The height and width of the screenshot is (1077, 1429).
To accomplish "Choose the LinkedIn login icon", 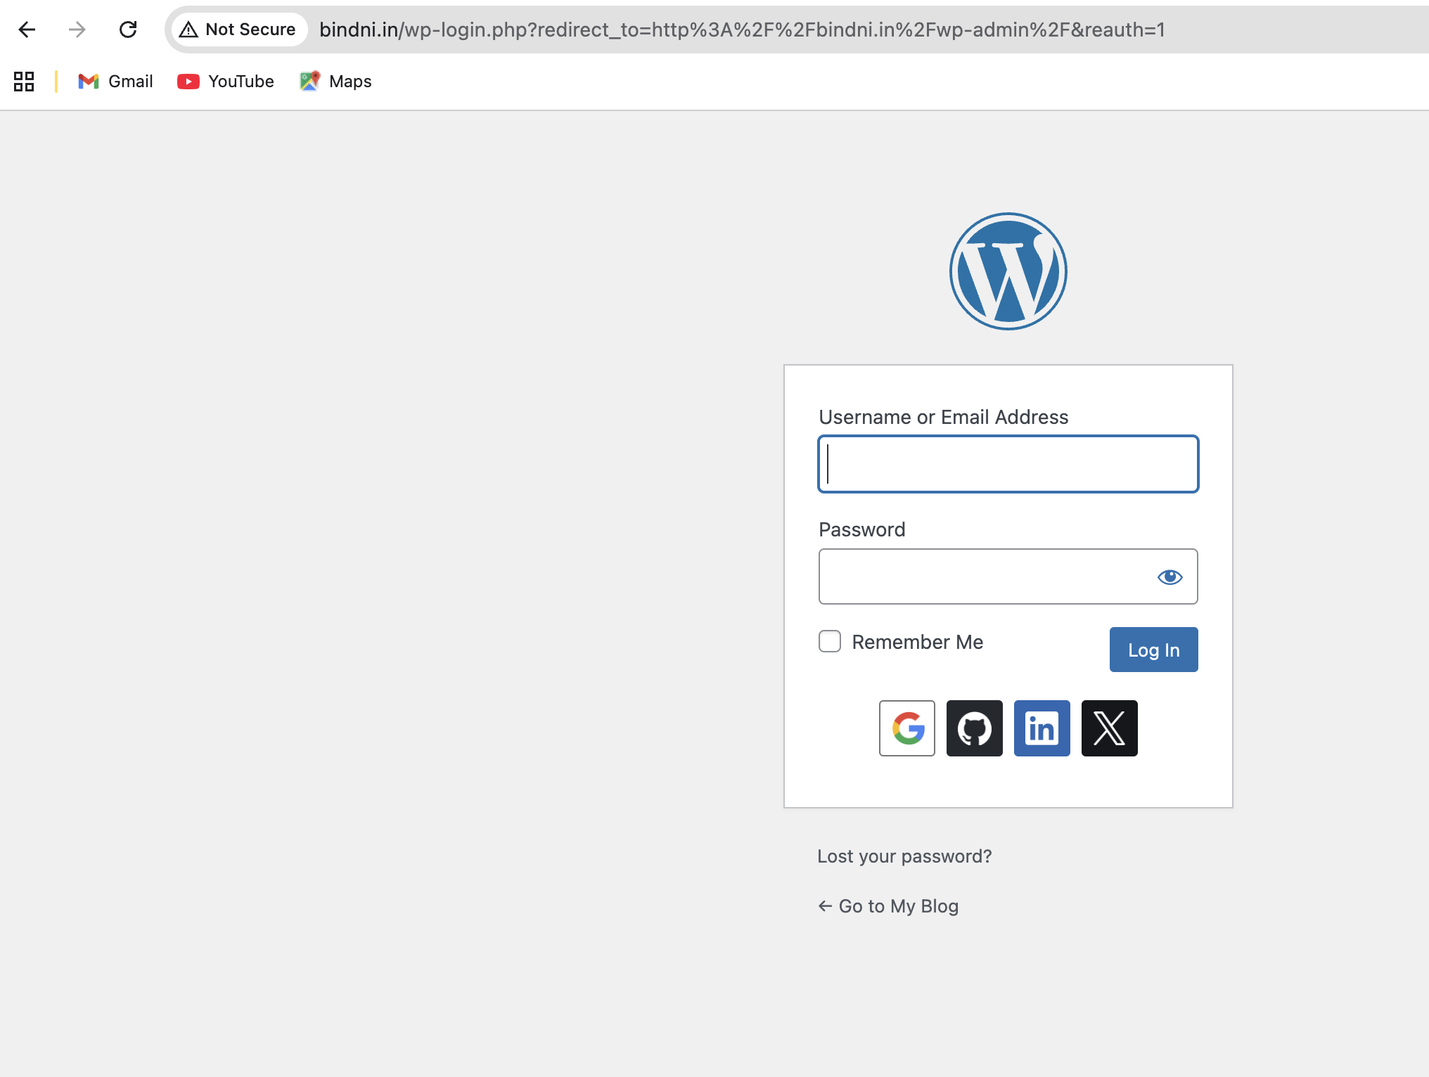I will pyautogui.click(x=1042, y=728).
